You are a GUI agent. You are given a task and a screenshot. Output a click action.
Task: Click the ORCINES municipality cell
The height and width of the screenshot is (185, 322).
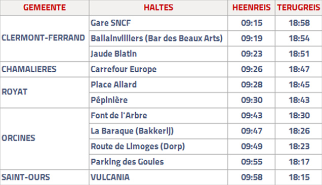click(45, 138)
